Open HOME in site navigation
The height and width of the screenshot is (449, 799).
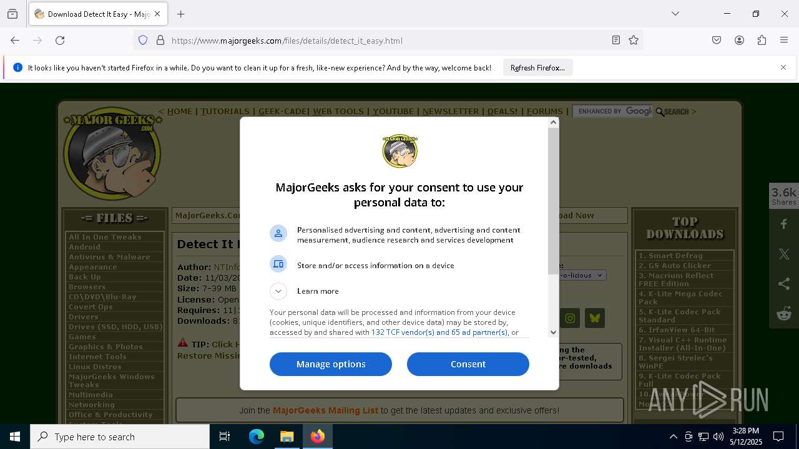pos(180,112)
